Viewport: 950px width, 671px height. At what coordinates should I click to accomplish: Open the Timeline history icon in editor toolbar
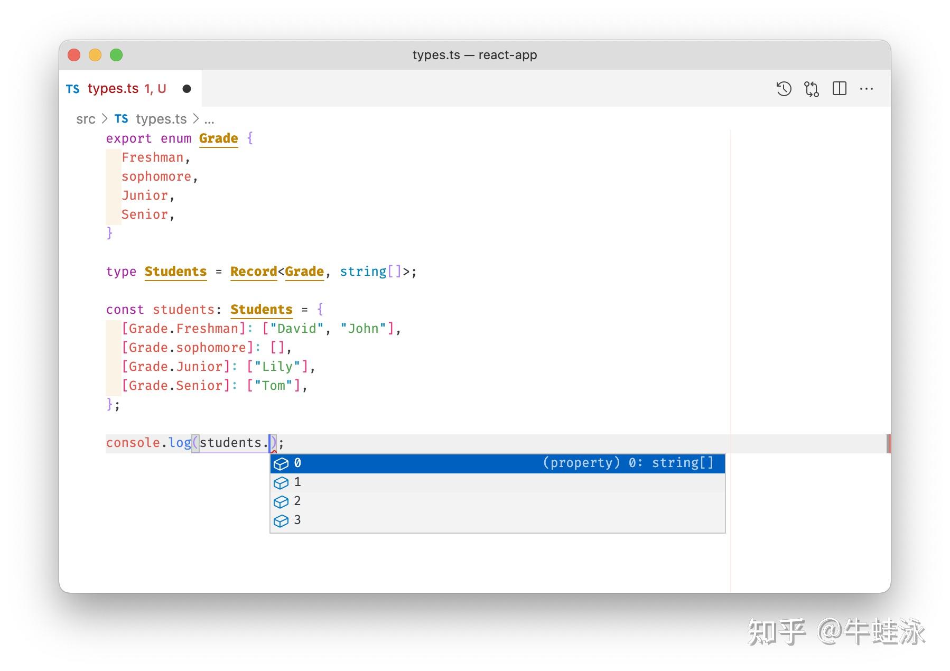784,89
